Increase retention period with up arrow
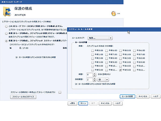Viewport: 161px width, 121px height. pyautogui.click(x=94, y=79)
